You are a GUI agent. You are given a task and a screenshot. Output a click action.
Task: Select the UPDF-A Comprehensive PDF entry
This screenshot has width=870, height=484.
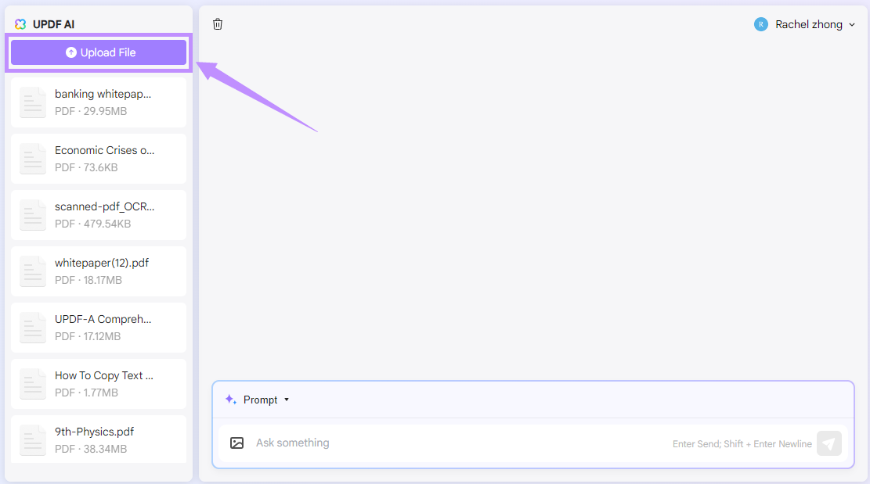coord(103,327)
